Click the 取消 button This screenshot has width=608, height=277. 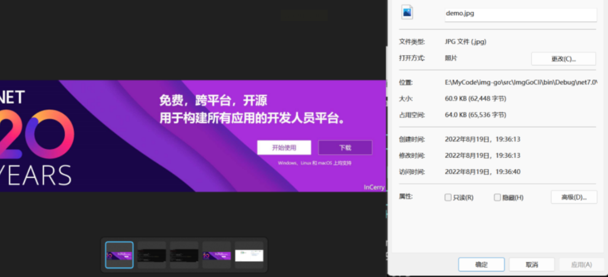coord(532,265)
